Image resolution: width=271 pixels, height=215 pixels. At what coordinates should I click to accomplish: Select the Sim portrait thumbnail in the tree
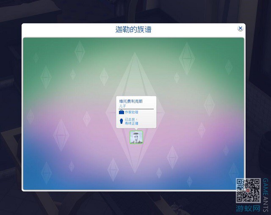pos(136,137)
